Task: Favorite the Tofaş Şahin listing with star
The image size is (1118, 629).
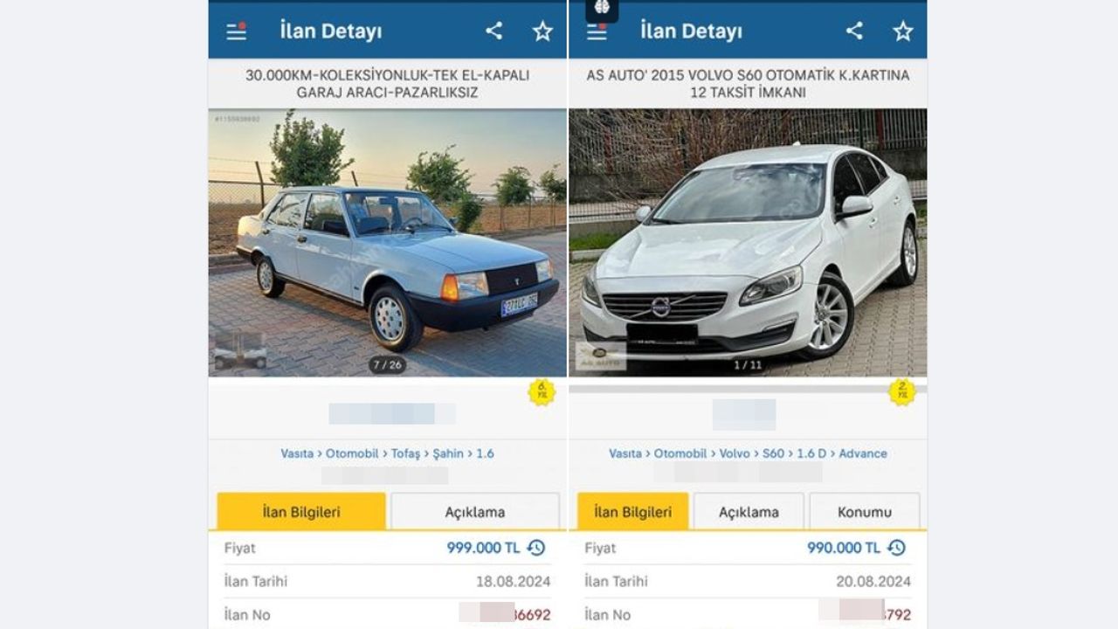Action: tap(542, 31)
